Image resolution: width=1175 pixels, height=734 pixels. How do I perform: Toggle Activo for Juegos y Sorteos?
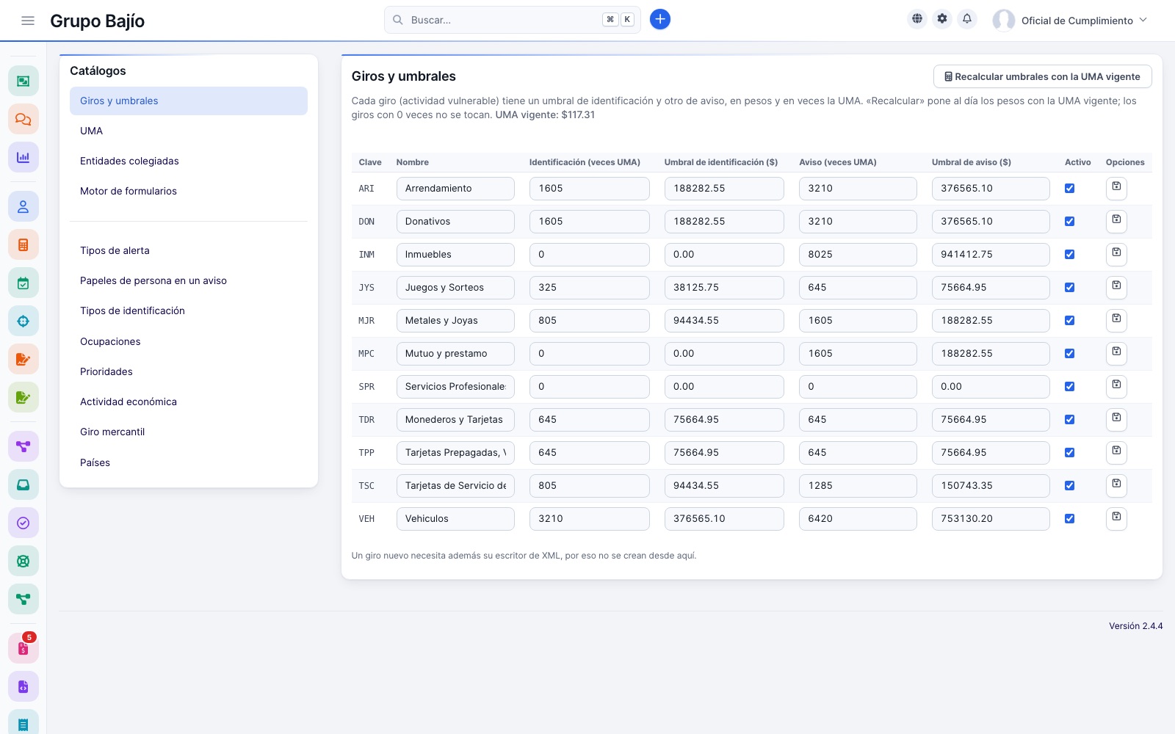point(1069,288)
